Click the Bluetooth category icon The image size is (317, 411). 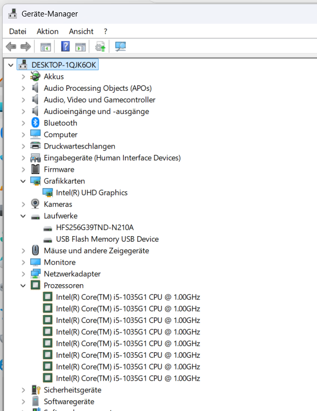point(35,123)
